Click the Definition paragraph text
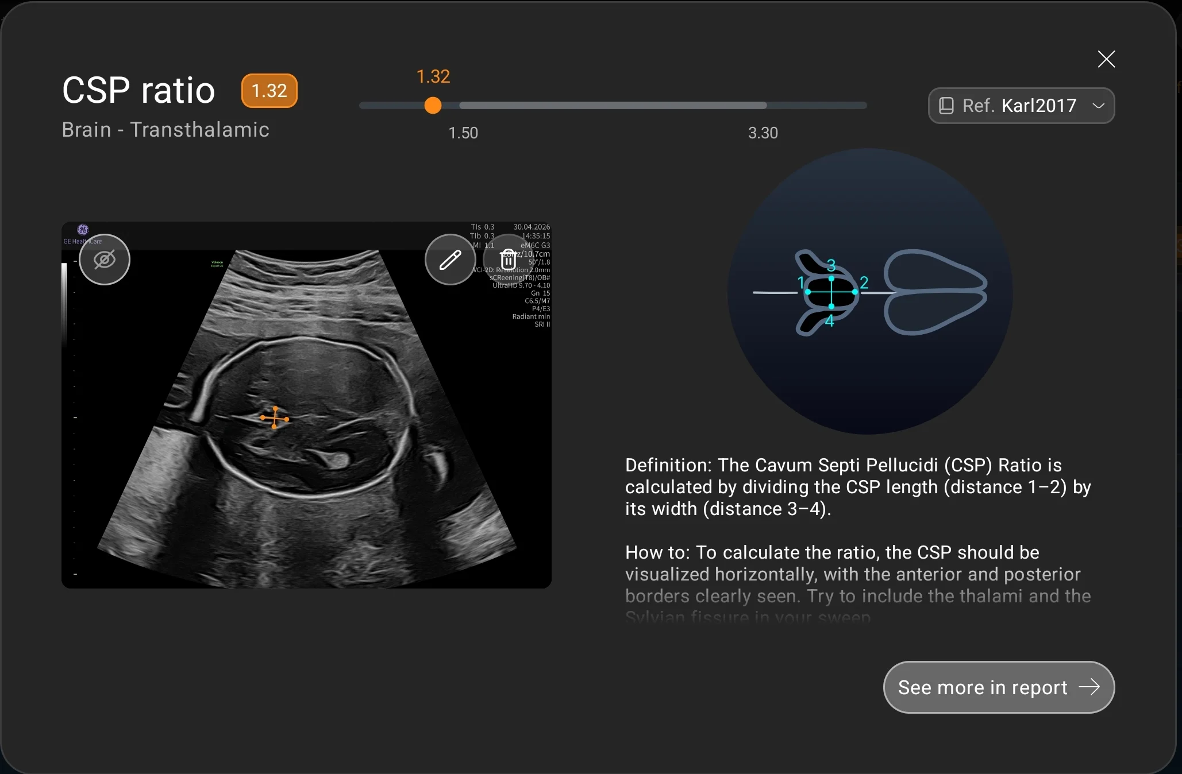Image resolution: width=1182 pixels, height=774 pixels. pyautogui.click(x=858, y=487)
